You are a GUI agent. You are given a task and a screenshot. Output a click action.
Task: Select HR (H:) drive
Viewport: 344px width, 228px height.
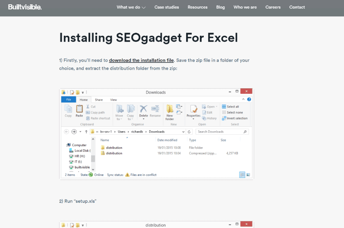point(77,156)
